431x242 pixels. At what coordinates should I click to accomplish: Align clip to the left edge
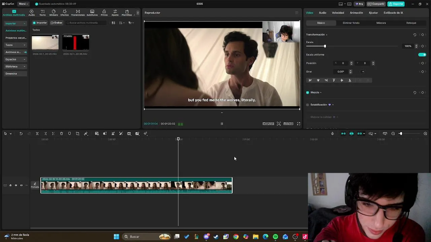[x=310, y=80]
